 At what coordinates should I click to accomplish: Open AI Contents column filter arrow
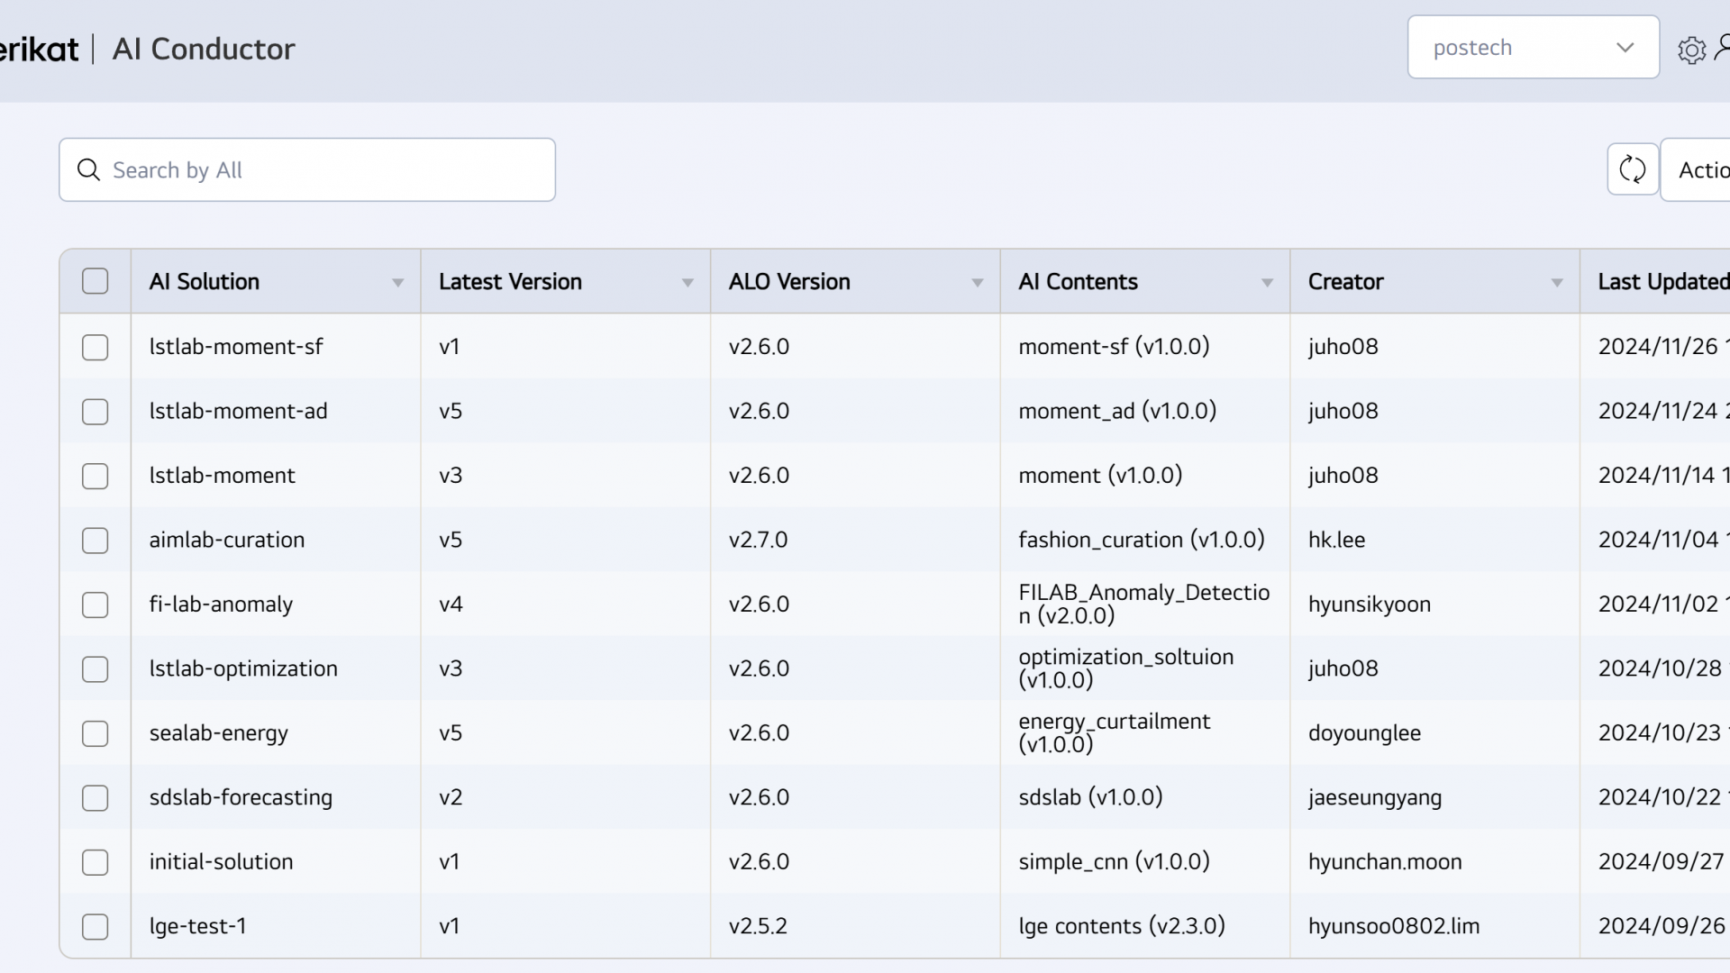[1267, 283]
